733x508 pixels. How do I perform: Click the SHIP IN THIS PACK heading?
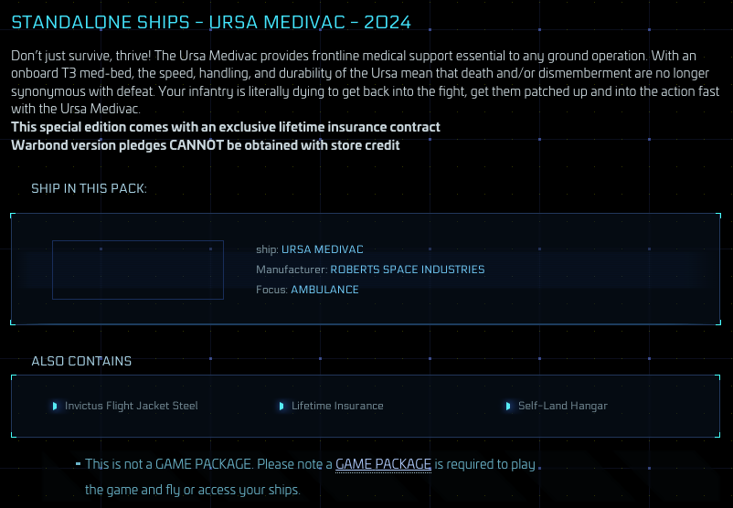pyautogui.click(x=89, y=188)
